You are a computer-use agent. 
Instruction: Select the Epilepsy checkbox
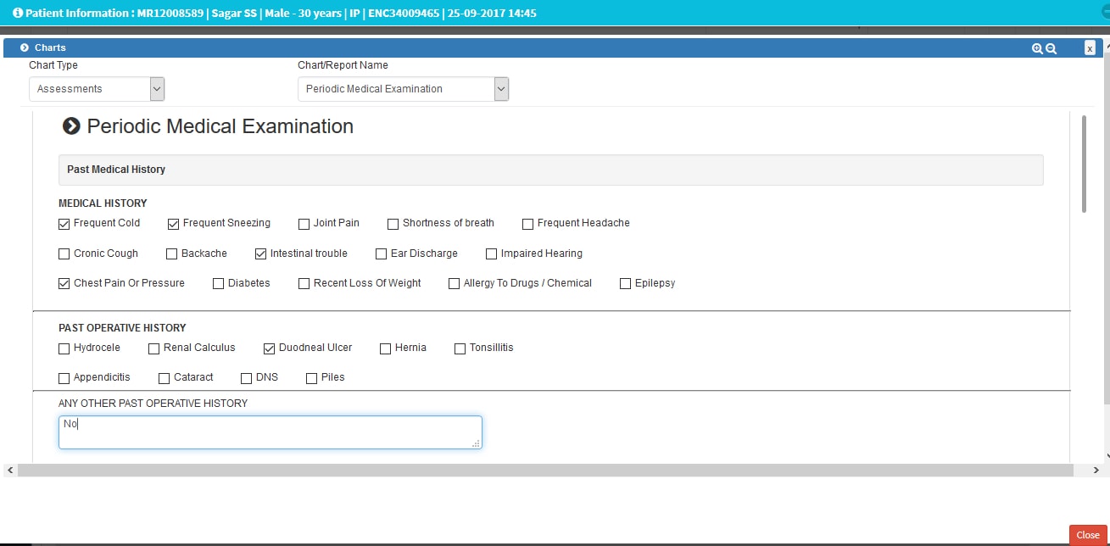[626, 284]
